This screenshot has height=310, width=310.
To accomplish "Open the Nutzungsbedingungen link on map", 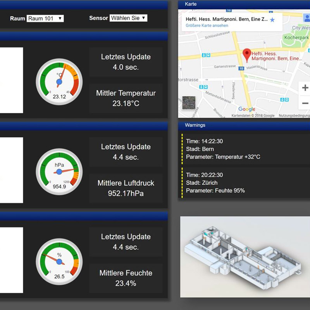I will 294,115.
